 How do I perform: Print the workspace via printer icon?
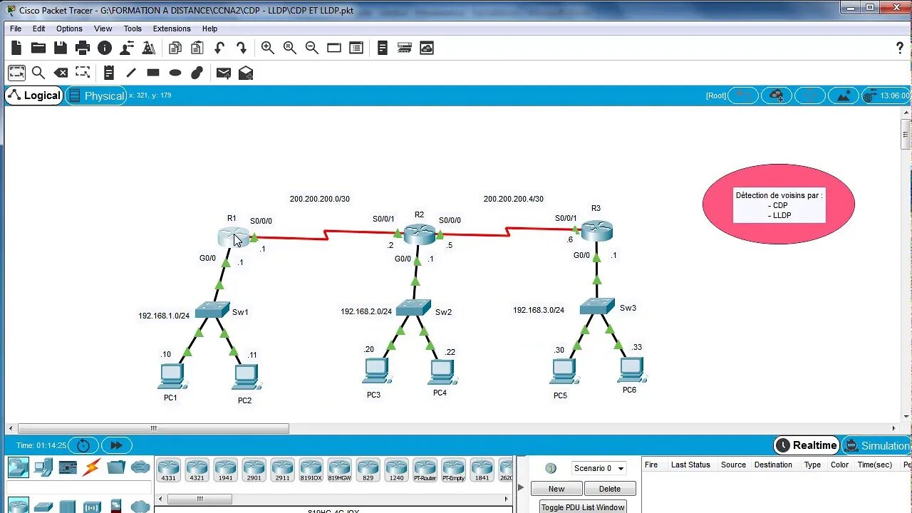point(83,48)
